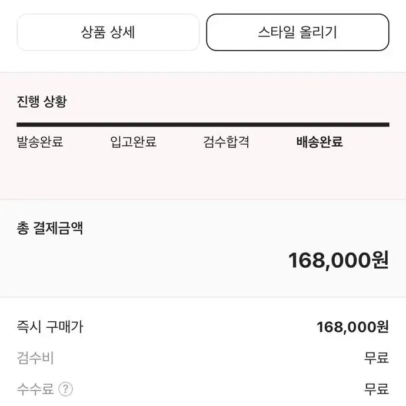Image resolution: width=406 pixels, height=406 pixels.
Task: Select the 검수합격 progress step
Action: point(226,142)
